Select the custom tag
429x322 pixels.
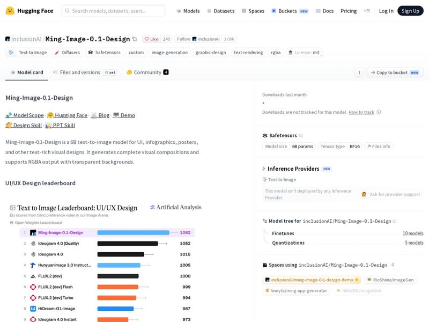coord(136,52)
